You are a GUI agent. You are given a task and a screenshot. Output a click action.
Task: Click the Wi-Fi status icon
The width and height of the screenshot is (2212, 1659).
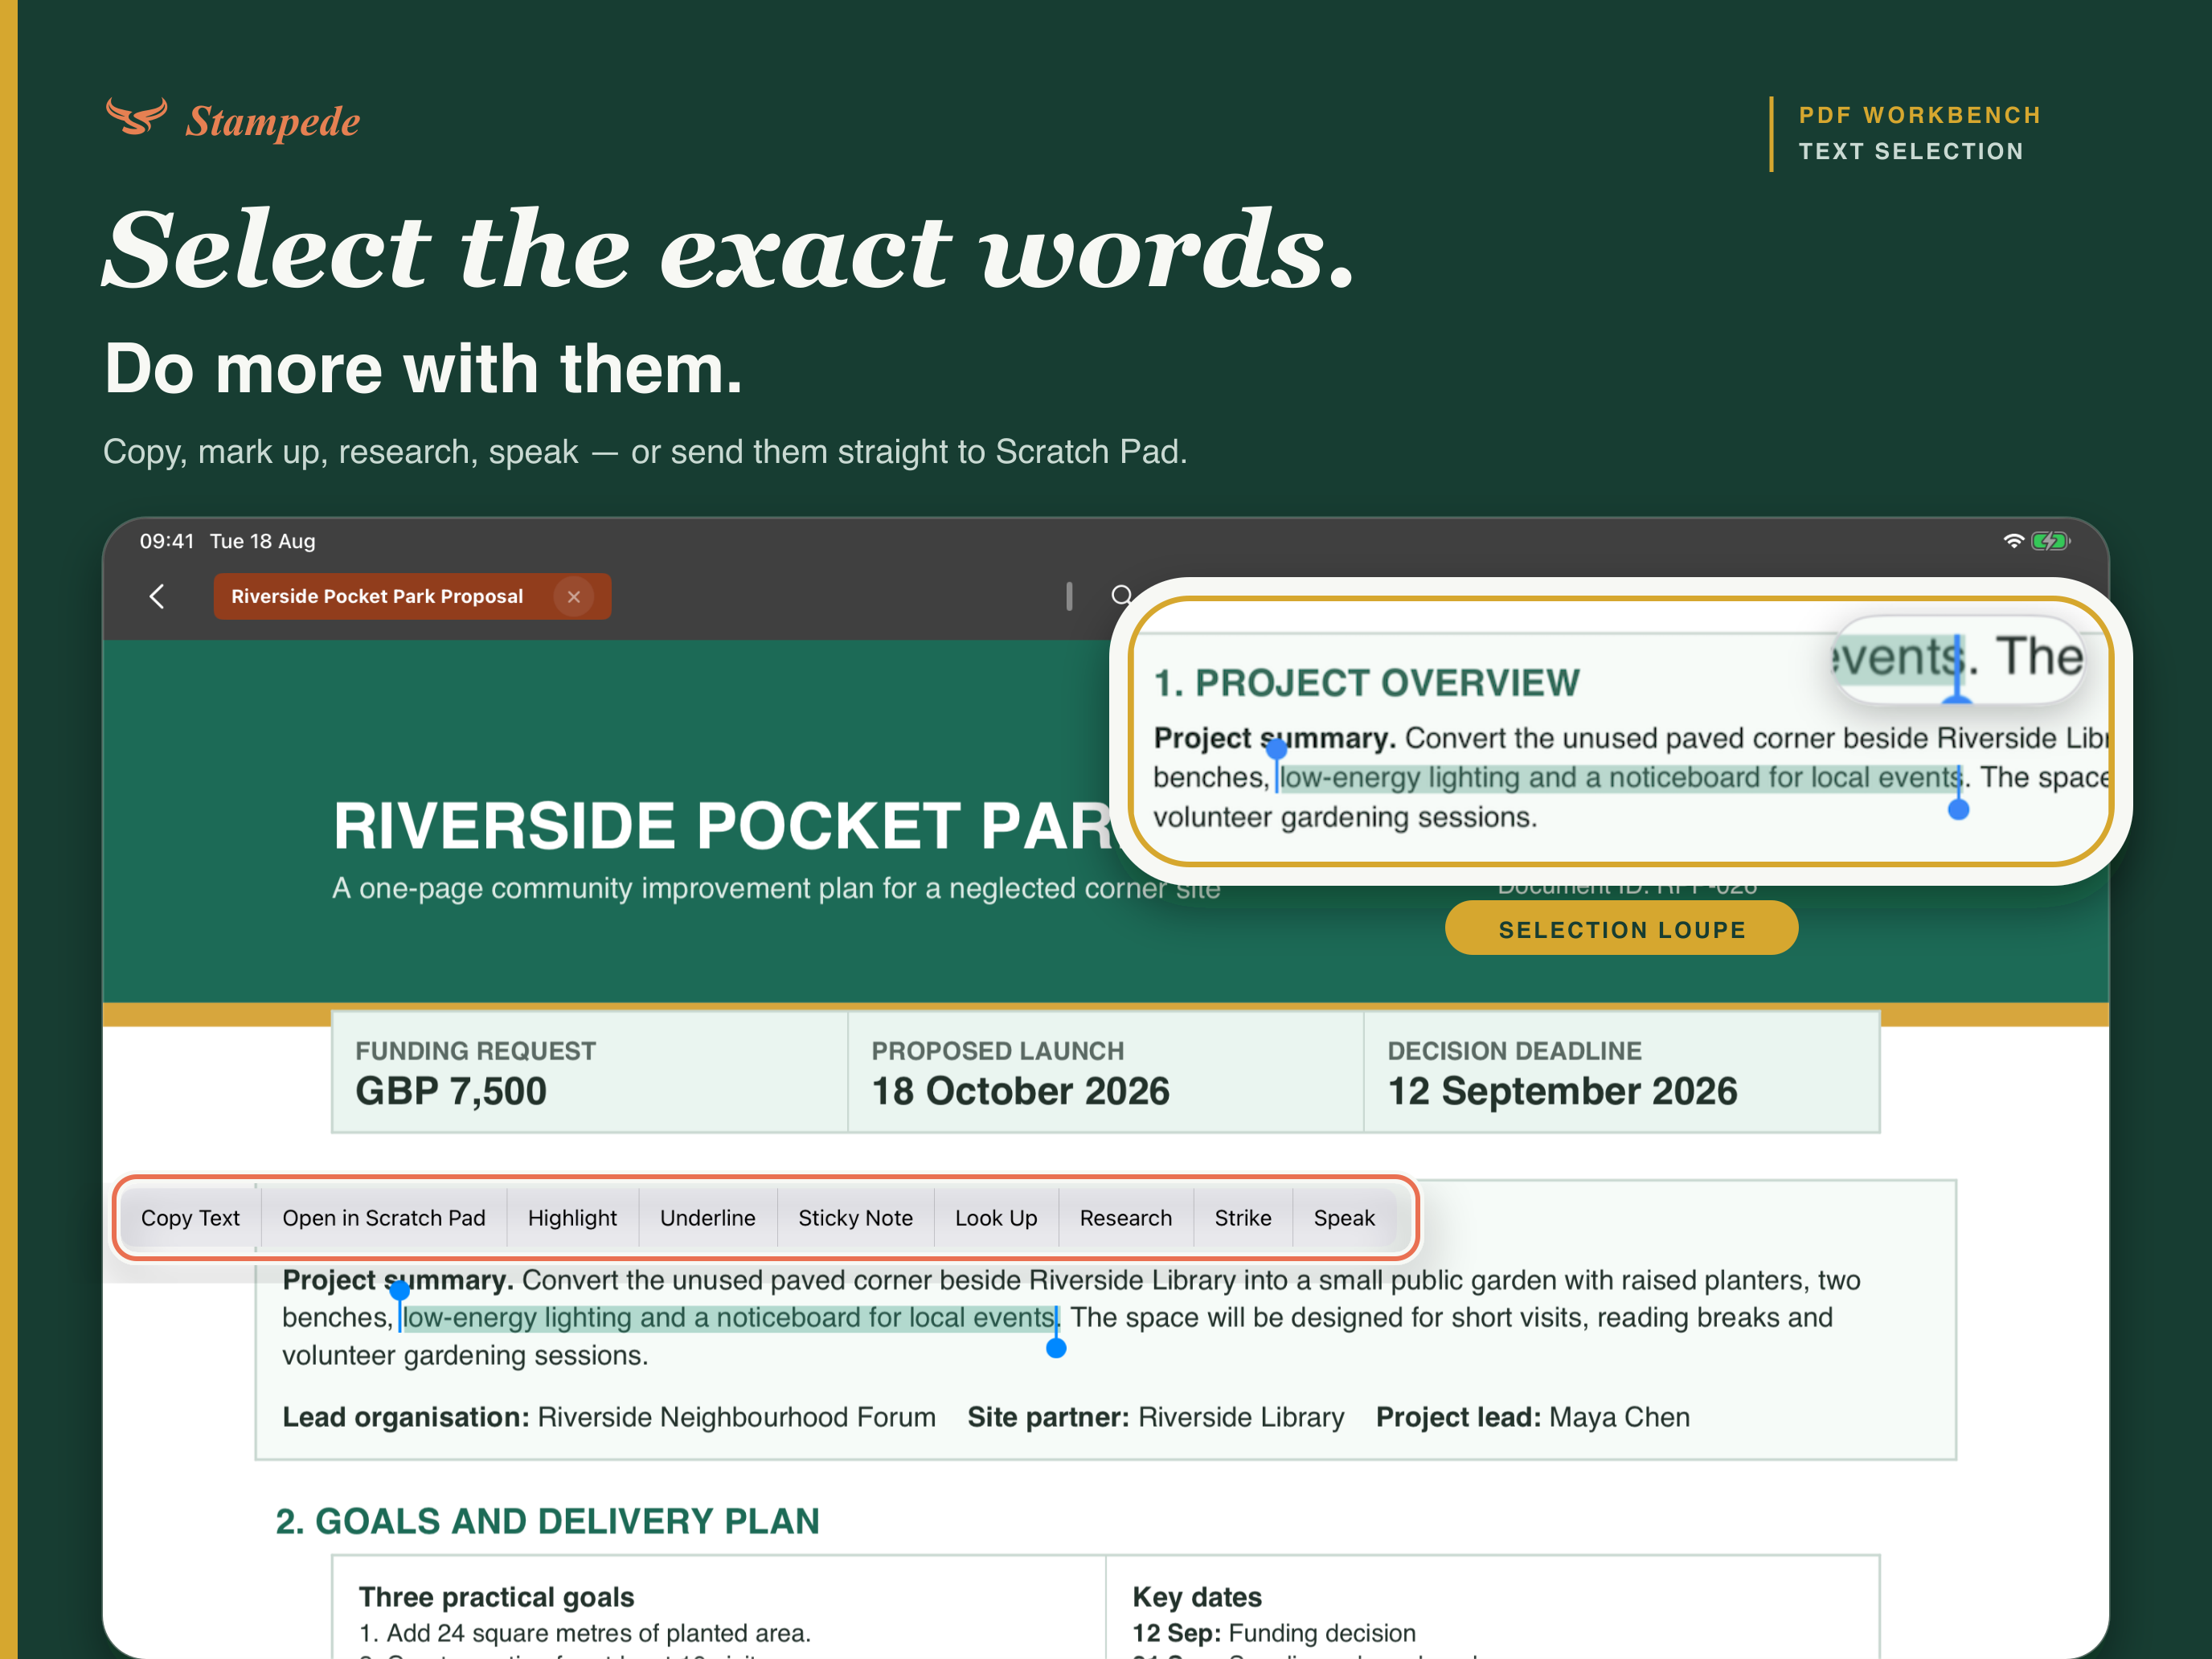click(x=2014, y=541)
